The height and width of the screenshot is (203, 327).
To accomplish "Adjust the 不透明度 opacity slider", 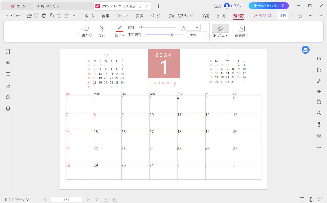I will pyautogui.click(x=164, y=35).
